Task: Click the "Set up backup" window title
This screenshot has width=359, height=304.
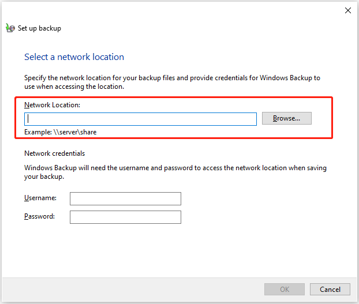Action: (39, 28)
